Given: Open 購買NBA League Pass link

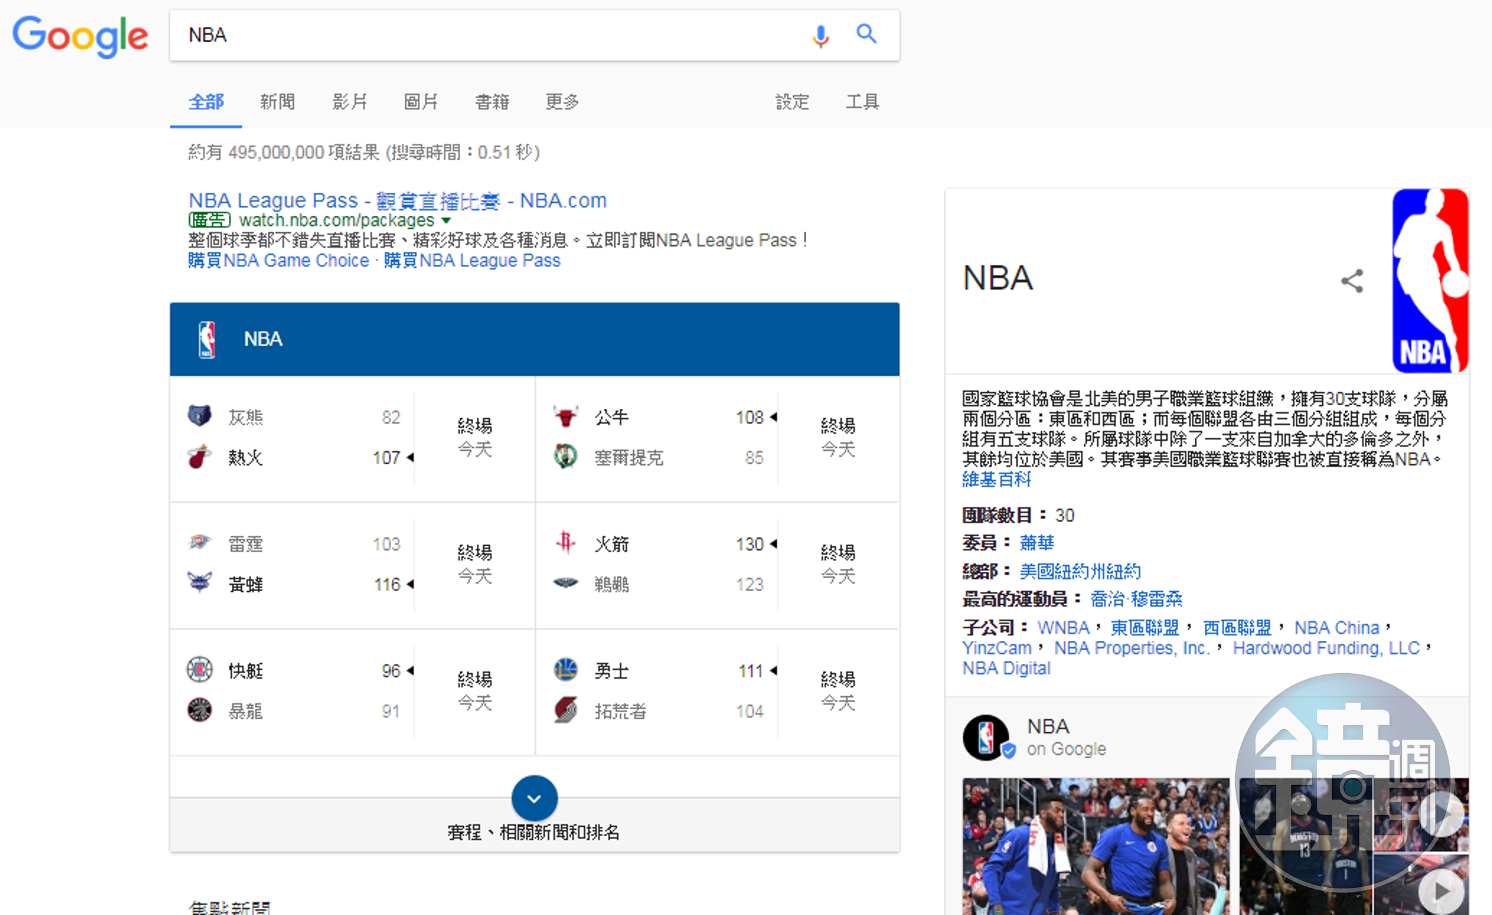Looking at the screenshot, I should click(472, 260).
